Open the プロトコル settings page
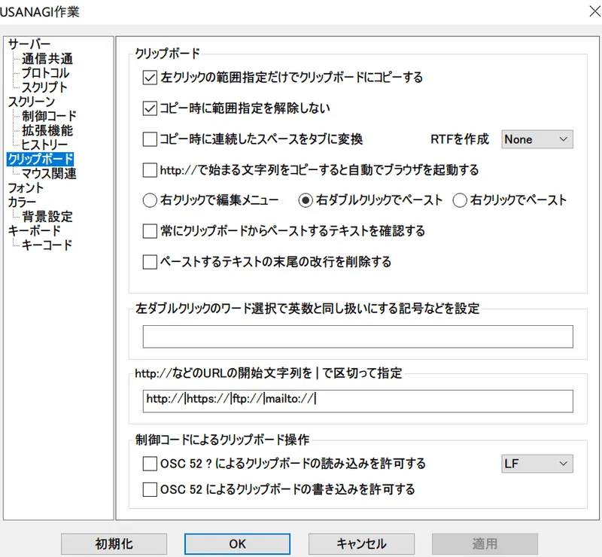 [45, 73]
